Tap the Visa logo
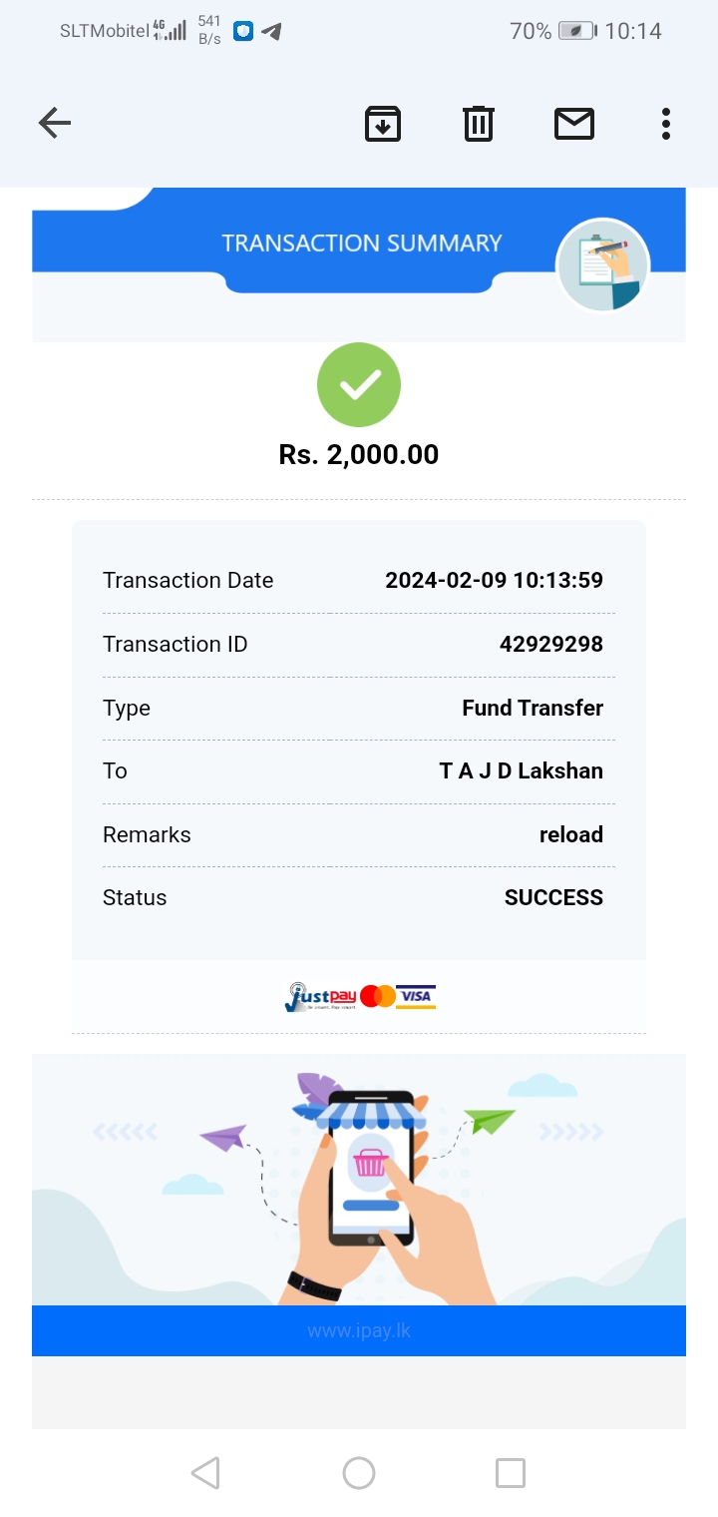718x1517 pixels. [416, 996]
